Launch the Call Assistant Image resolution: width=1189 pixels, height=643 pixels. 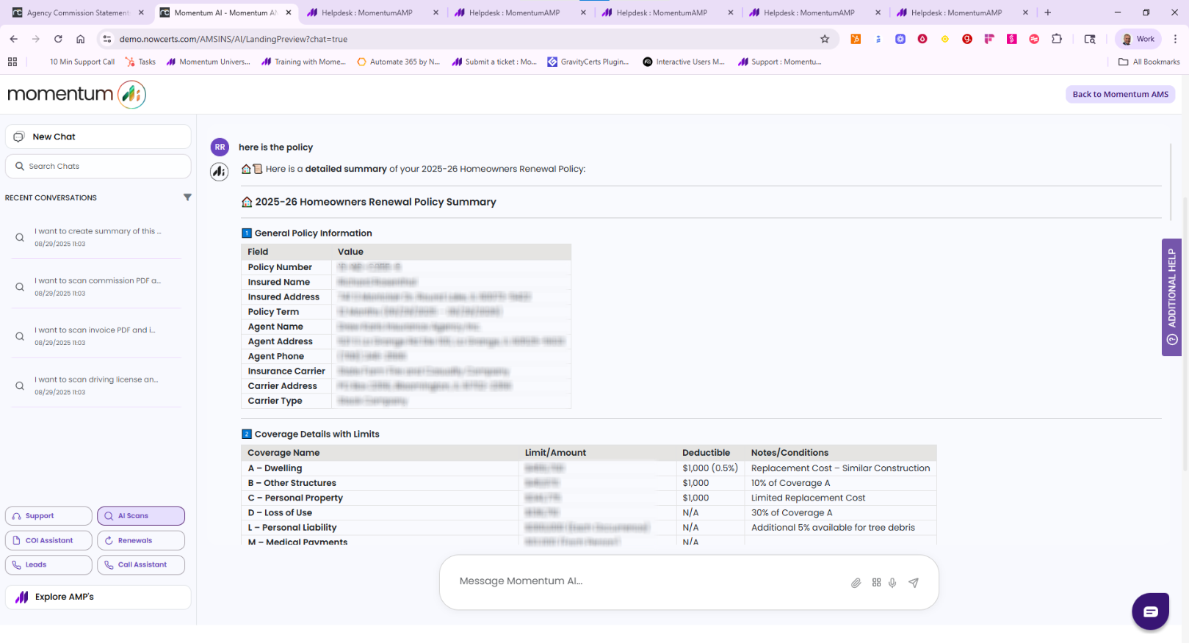pos(141,564)
